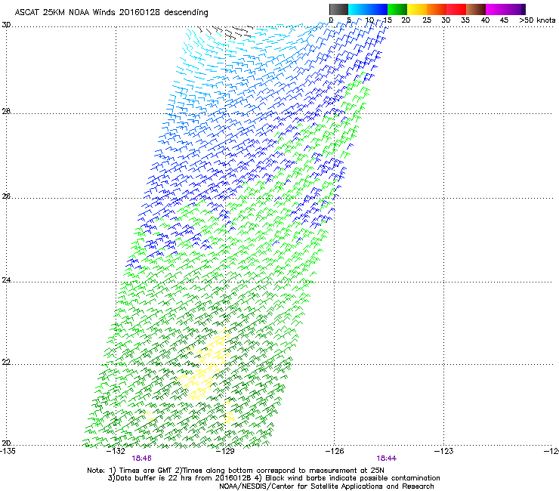
Task: Click the '-135' longitude axis label
Action: 8,451
